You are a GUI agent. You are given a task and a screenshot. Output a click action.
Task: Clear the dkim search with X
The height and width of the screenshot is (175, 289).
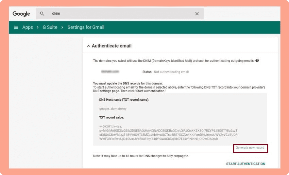click(197, 14)
